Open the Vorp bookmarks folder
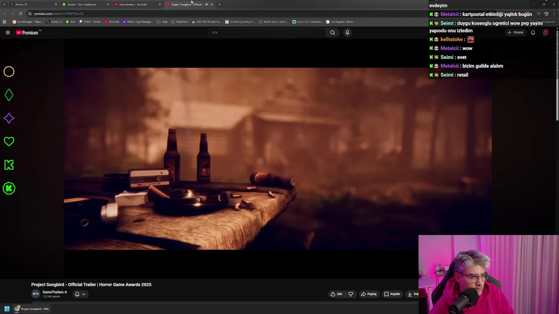 (162, 22)
